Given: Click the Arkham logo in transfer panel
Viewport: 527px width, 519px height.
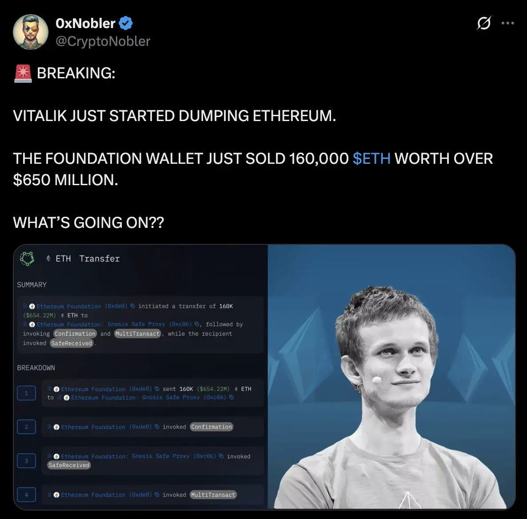Looking at the screenshot, I should (27, 259).
